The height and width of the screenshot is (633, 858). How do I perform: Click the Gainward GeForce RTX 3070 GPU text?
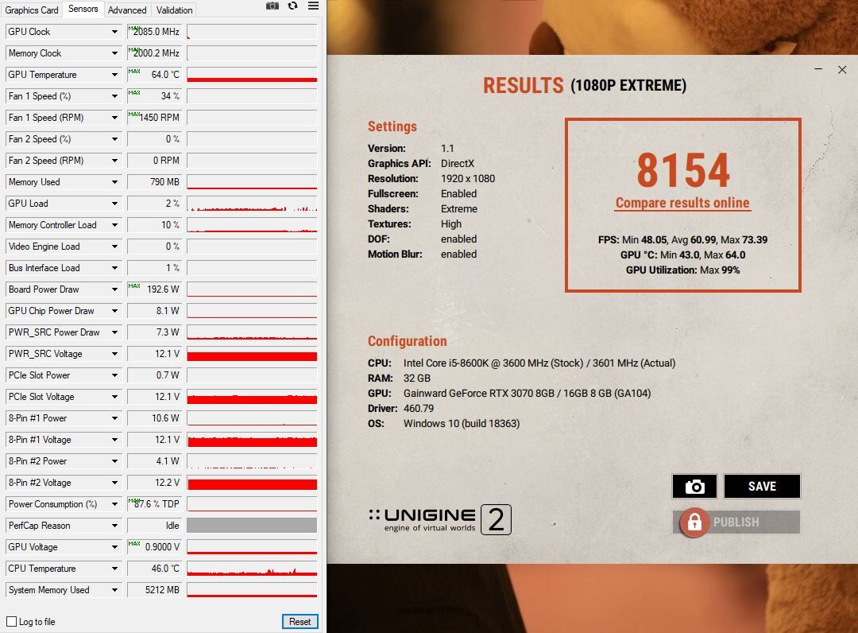point(527,393)
